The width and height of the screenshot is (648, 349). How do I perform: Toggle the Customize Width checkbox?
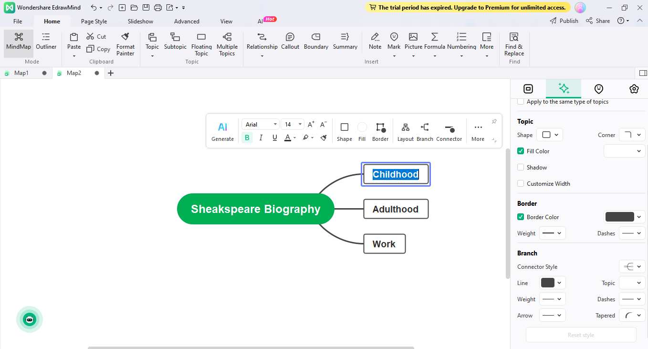(x=521, y=184)
